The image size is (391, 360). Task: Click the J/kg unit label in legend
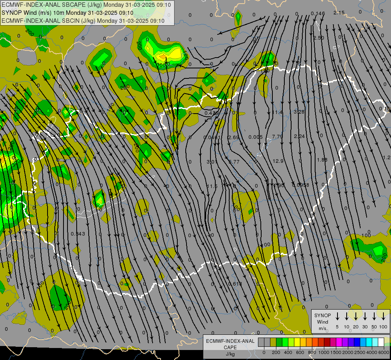coord(230,354)
